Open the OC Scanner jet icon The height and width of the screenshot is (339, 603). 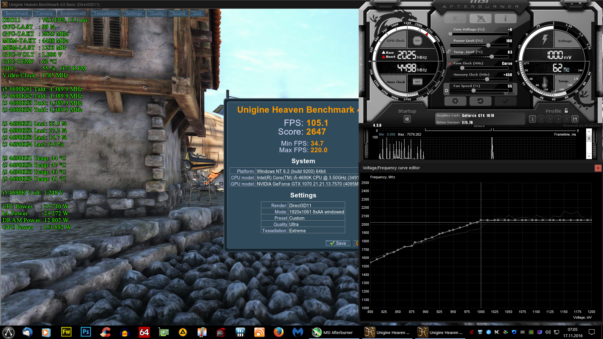click(480, 19)
